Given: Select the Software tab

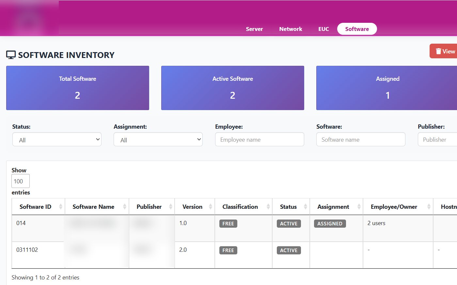Looking at the screenshot, I should (x=357, y=29).
